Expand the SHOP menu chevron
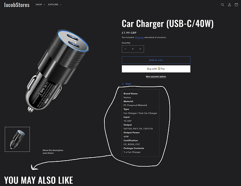This screenshot has width=241, height=186. click(x=44, y=5)
